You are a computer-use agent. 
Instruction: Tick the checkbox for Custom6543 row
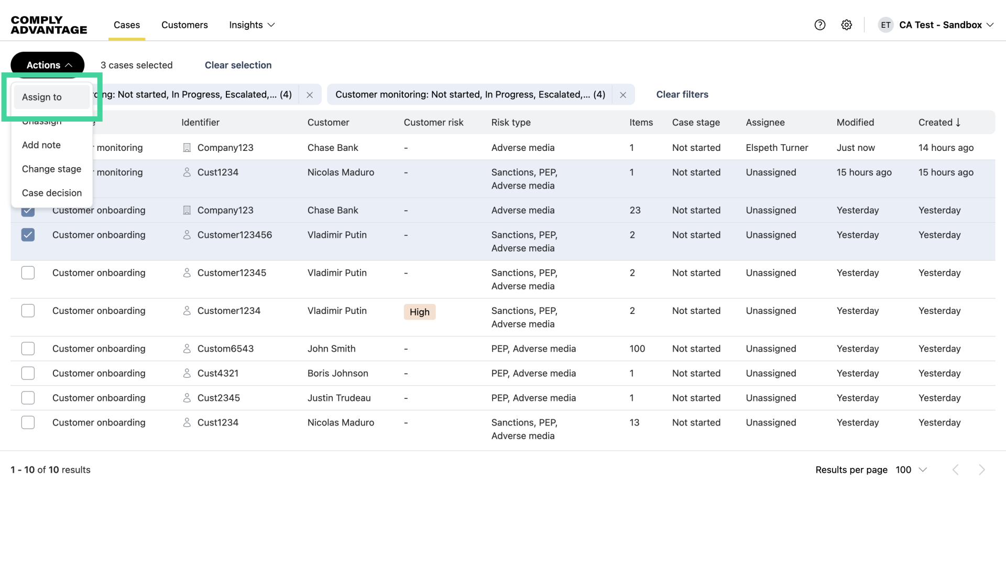(x=28, y=349)
